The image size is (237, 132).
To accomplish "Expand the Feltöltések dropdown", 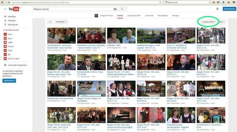I will point(61,22).
